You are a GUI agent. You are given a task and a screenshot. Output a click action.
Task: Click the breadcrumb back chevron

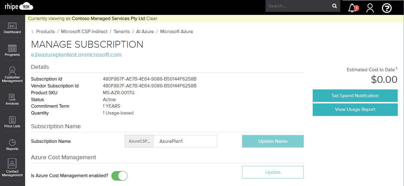tap(32, 32)
